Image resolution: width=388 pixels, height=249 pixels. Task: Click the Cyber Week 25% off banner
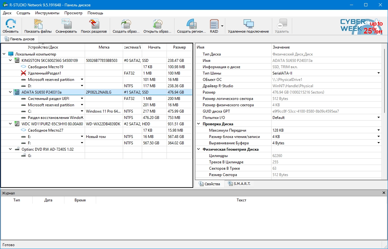point(361,26)
